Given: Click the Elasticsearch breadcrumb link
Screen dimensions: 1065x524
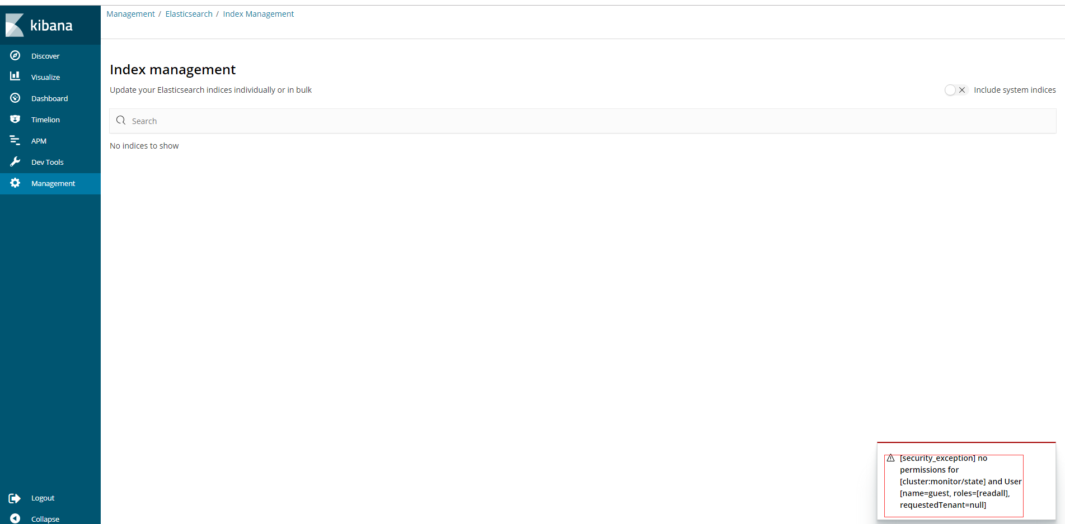Looking at the screenshot, I should coord(189,14).
